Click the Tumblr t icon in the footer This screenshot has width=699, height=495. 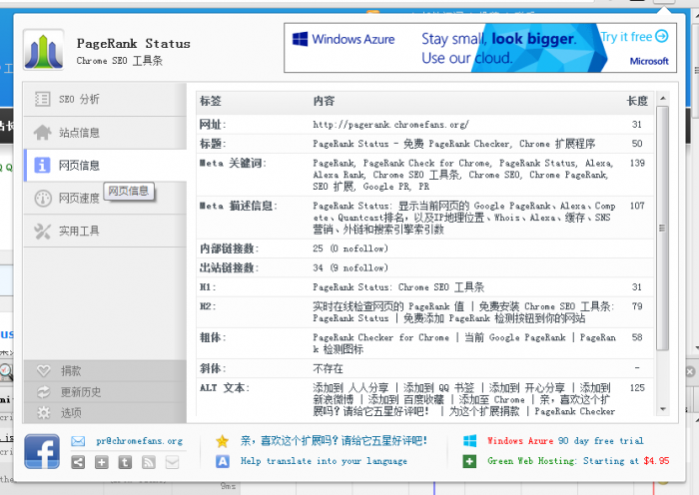(x=125, y=462)
